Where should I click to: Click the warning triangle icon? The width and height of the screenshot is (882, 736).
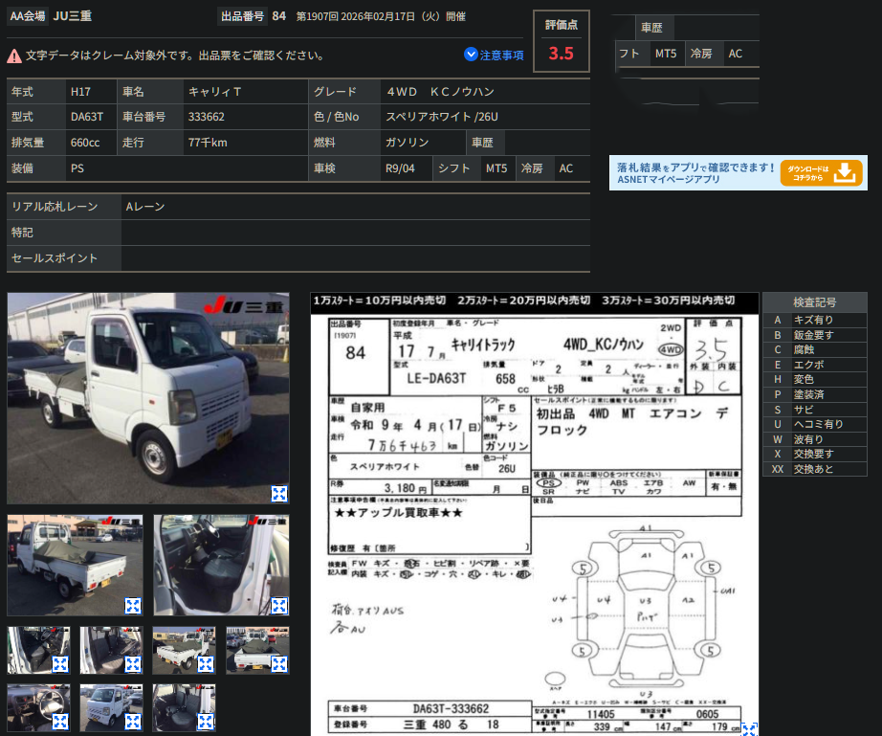(x=14, y=56)
